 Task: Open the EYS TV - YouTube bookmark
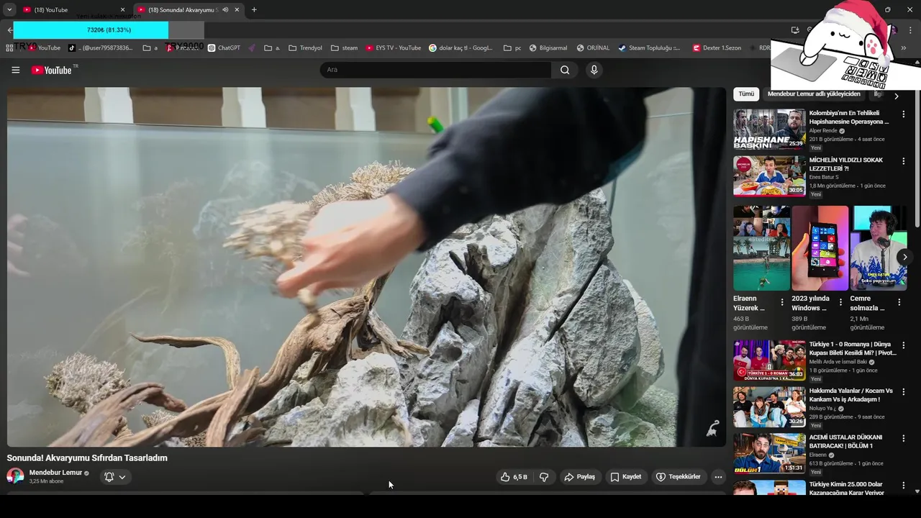pyautogui.click(x=393, y=48)
